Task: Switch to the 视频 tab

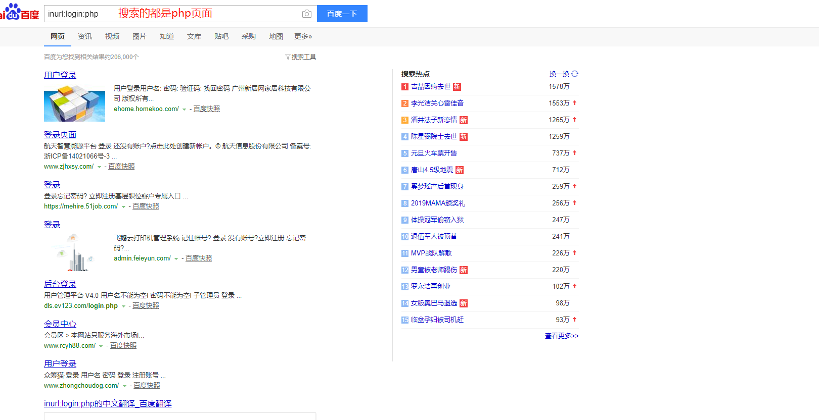Action: [x=112, y=36]
